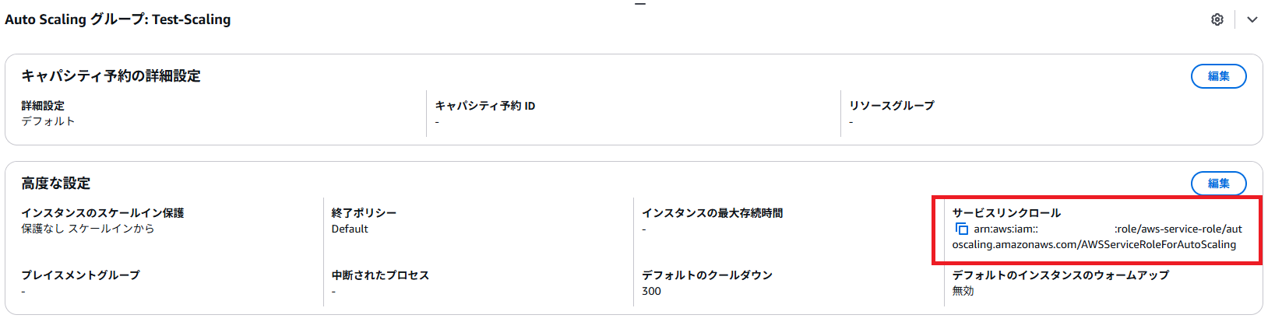Copy the service-linked role ARN

tap(961, 229)
